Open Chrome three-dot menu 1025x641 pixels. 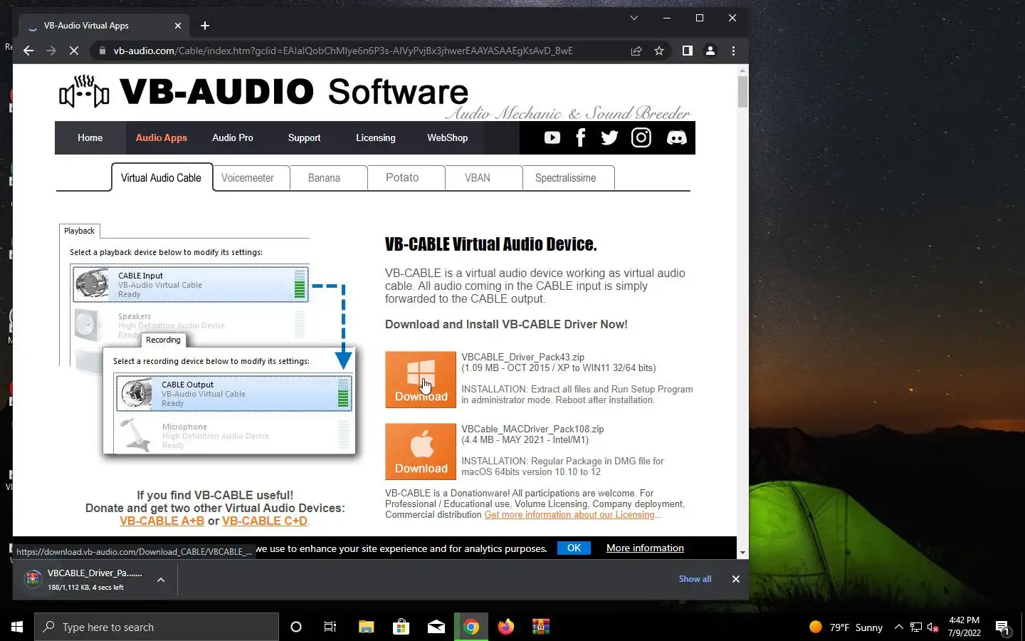click(x=733, y=51)
